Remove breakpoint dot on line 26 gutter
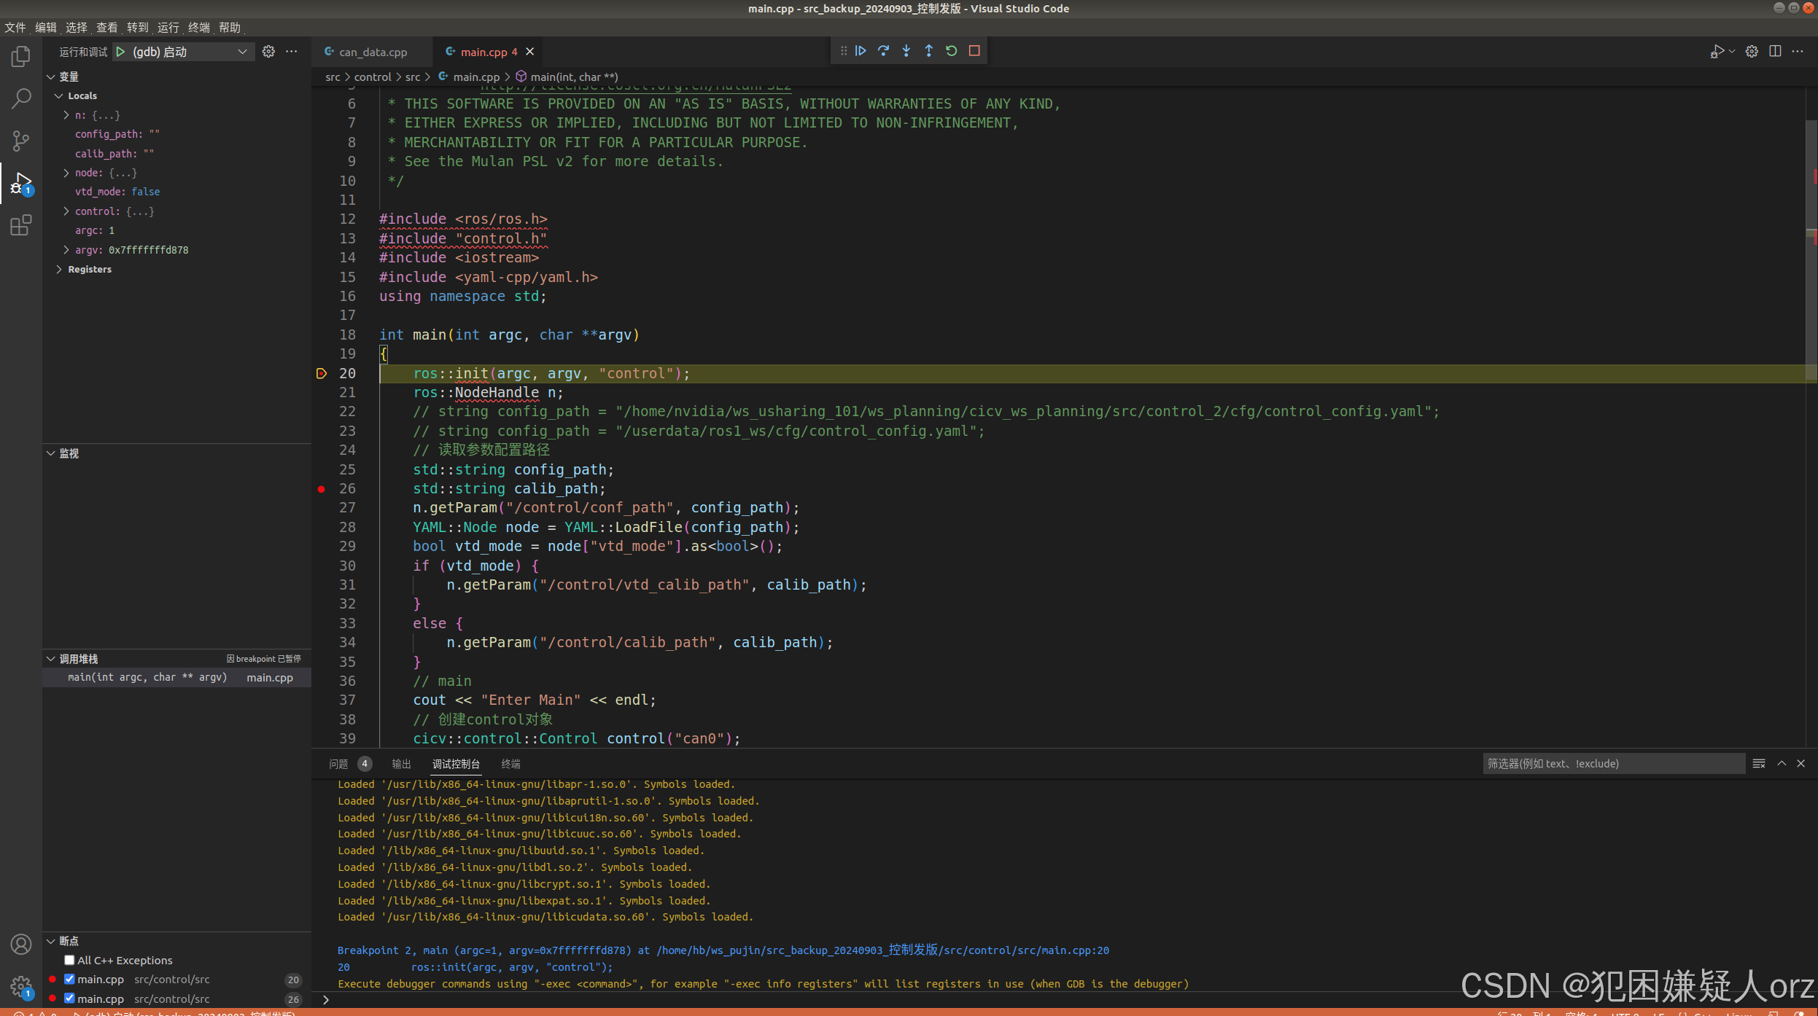The image size is (1818, 1016). pos(322,489)
